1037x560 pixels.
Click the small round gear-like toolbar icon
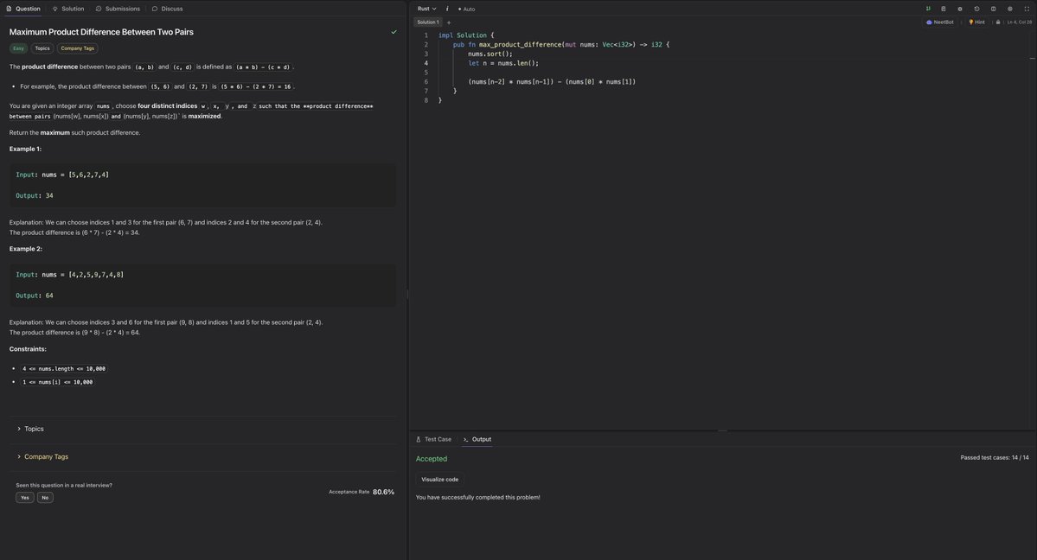(960, 9)
